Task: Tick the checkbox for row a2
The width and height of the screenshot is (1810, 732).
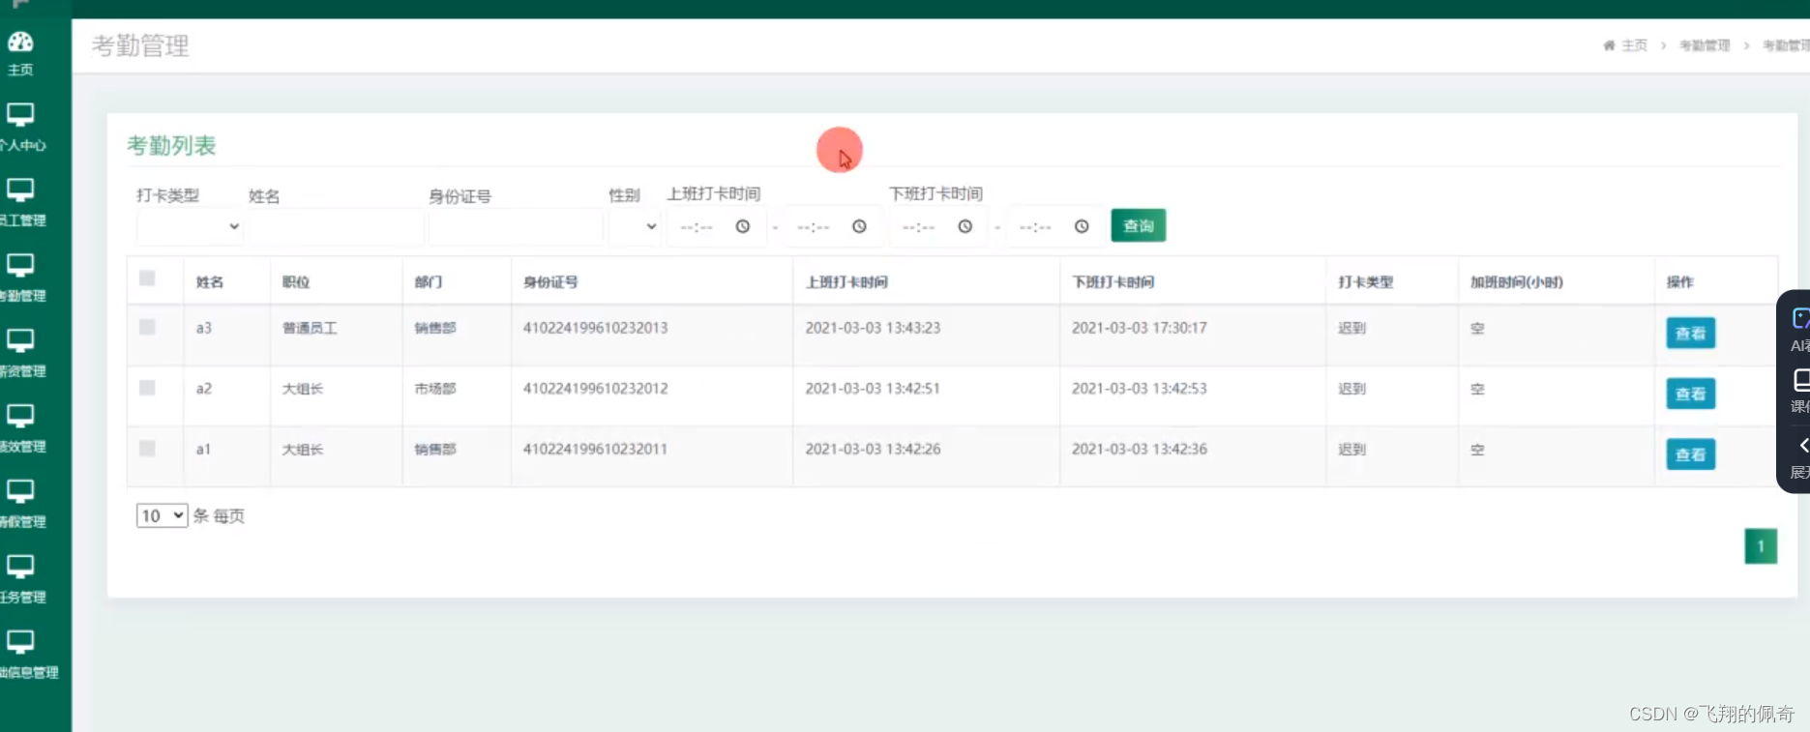Action: (147, 388)
